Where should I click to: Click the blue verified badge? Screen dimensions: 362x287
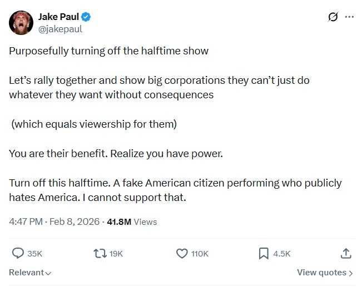(87, 17)
